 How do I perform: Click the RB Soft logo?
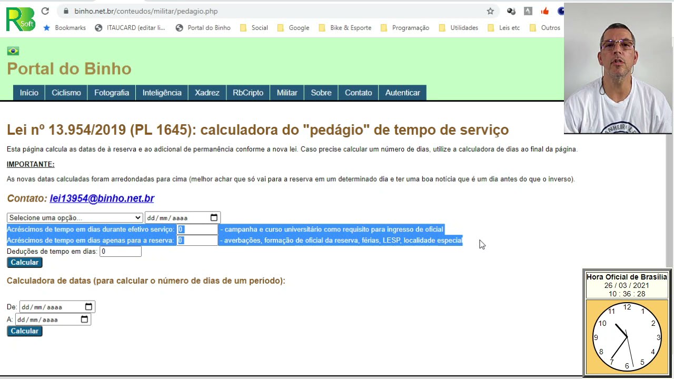[20, 19]
